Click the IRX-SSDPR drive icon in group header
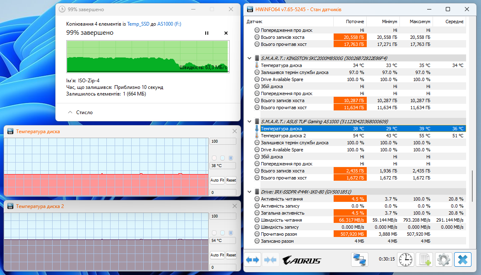Screen dimensions: 481x275 coord(257,192)
